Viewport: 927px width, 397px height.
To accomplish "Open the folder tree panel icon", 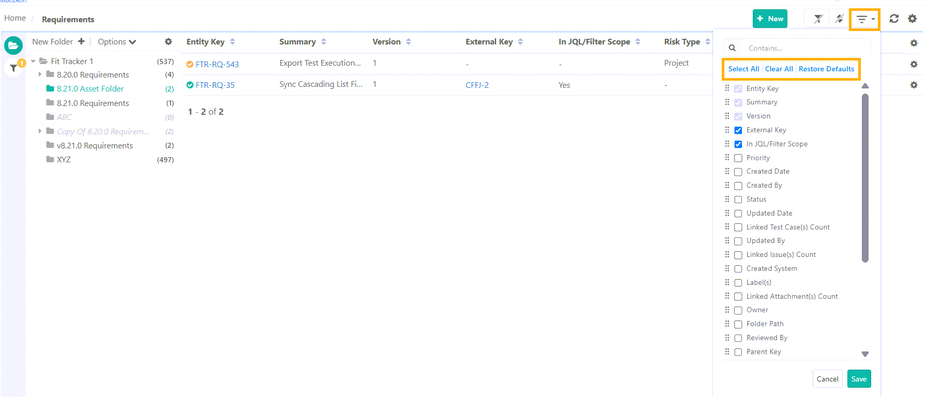I will pyautogui.click(x=13, y=45).
